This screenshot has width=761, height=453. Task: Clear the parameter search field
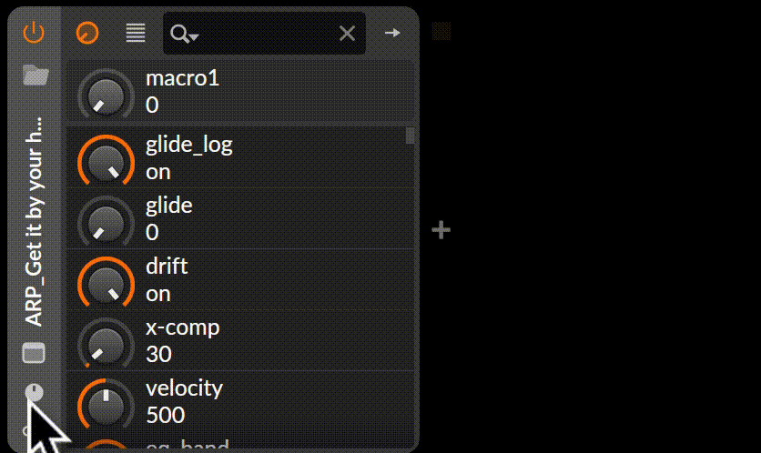click(347, 34)
